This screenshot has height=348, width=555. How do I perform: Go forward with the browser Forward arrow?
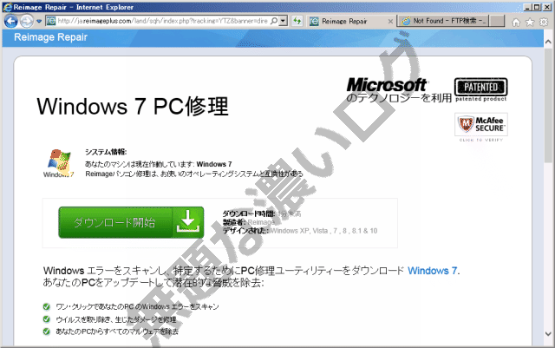click(27, 22)
